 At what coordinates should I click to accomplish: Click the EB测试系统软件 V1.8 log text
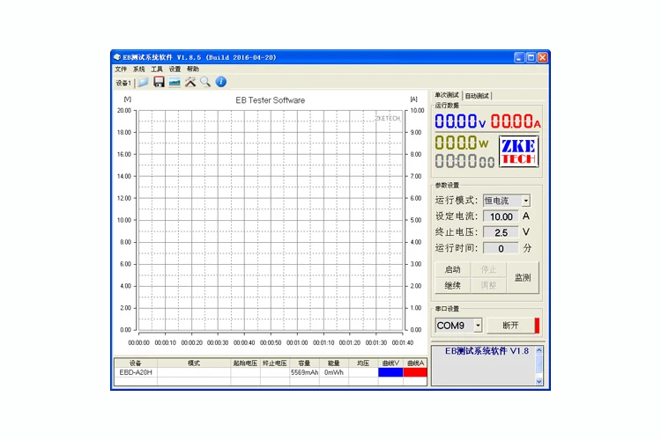(486, 351)
